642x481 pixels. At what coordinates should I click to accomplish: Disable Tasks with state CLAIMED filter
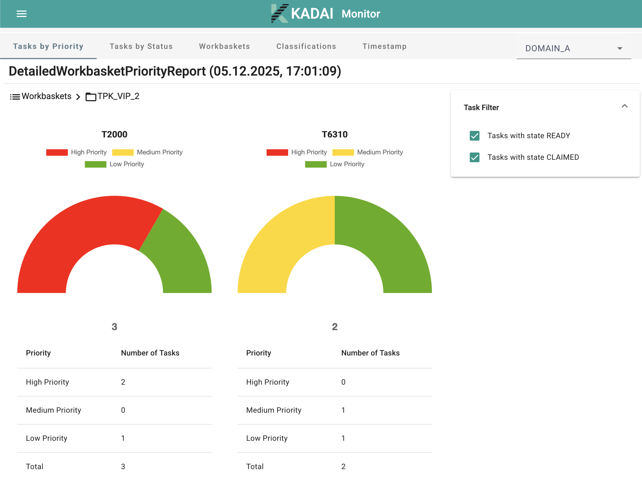(474, 157)
